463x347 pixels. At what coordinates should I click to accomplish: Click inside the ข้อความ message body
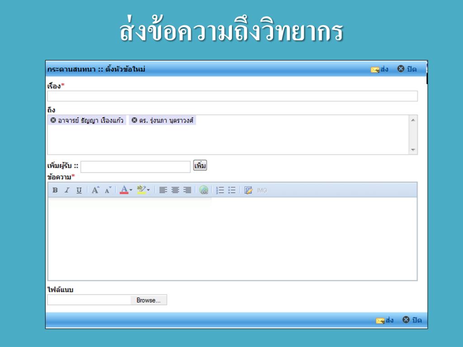point(232,239)
